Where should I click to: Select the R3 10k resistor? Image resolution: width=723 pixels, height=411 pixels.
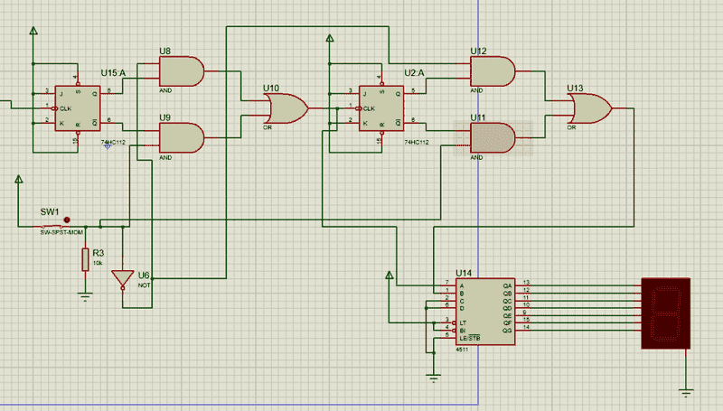[x=86, y=261]
